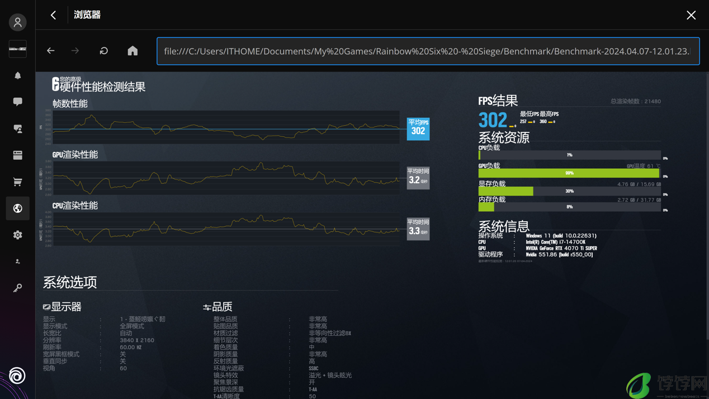Click the Windows 11 build text
Image resolution: width=709 pixels, height=399 pixels.
pyautogui.click(x=561, y=236)
